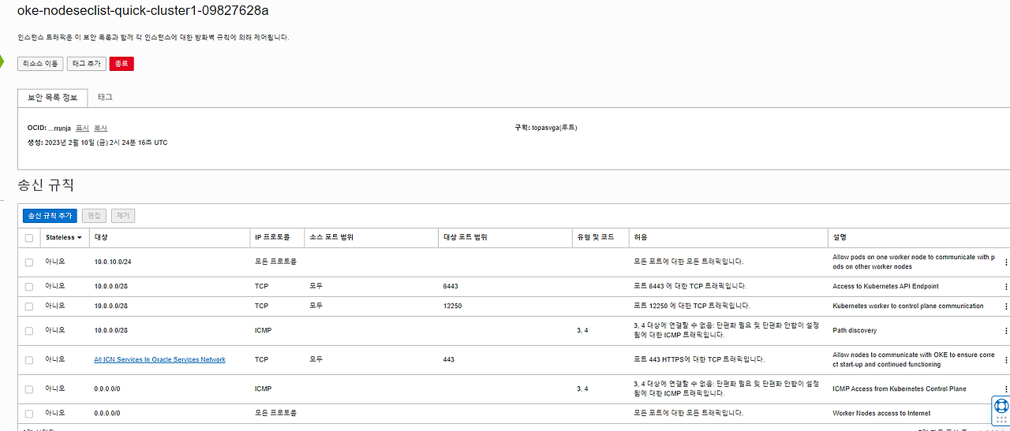The height and width of the screenshot is (431, 1010).
Task: Check the ICMP Control Plane rule checkbox
Action: (x=29, y=389)
